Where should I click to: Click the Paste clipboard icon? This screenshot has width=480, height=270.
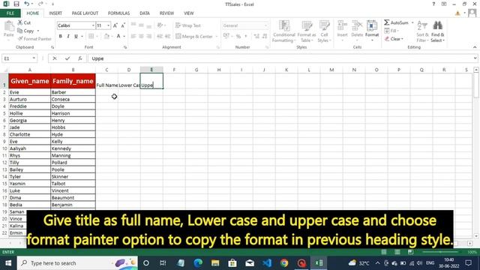(8, 27)
